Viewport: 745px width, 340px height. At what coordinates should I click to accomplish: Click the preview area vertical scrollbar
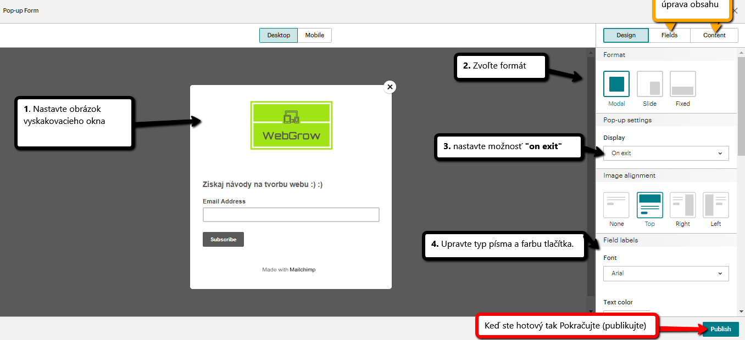pos(591,175)
